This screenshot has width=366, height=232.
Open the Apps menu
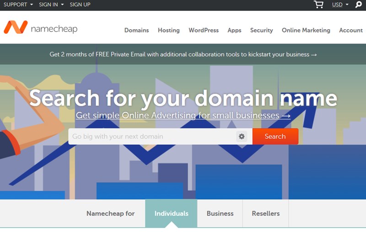pos(234,30)
